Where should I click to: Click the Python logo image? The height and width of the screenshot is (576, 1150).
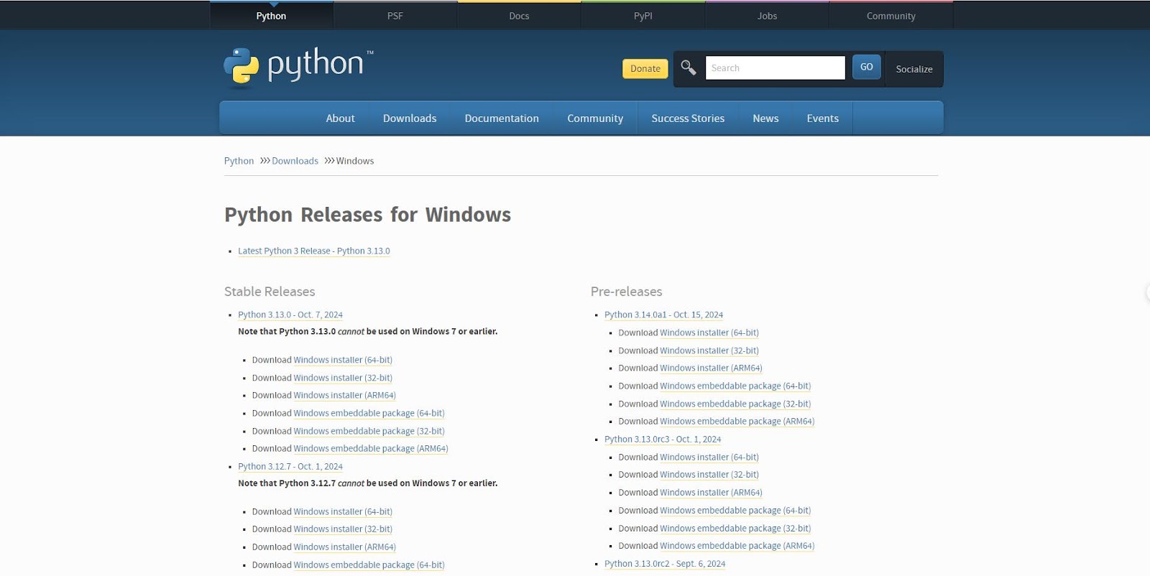[298, 67]
